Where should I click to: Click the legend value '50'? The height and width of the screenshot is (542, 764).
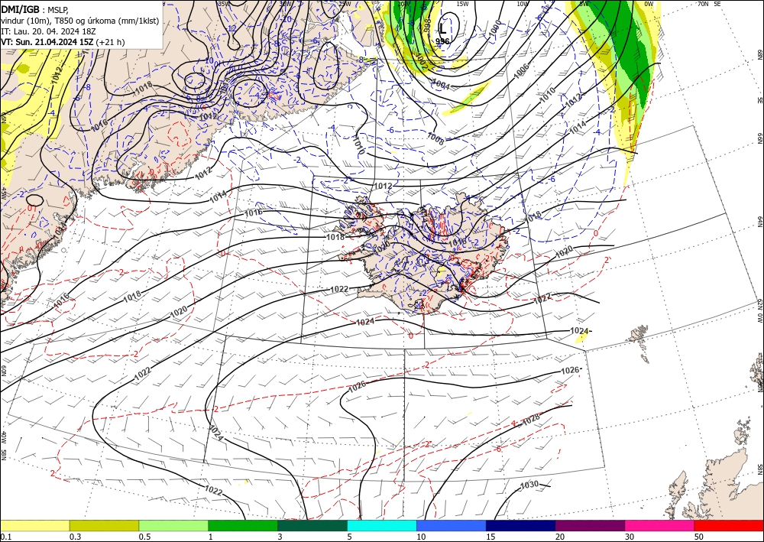click(x=699, y=537)
